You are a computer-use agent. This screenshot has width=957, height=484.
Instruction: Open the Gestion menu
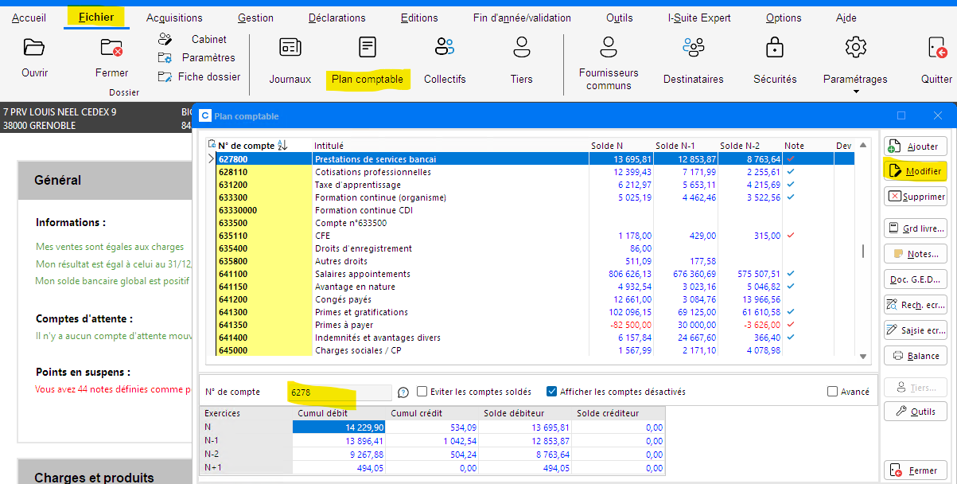click(x=255, y=18)
